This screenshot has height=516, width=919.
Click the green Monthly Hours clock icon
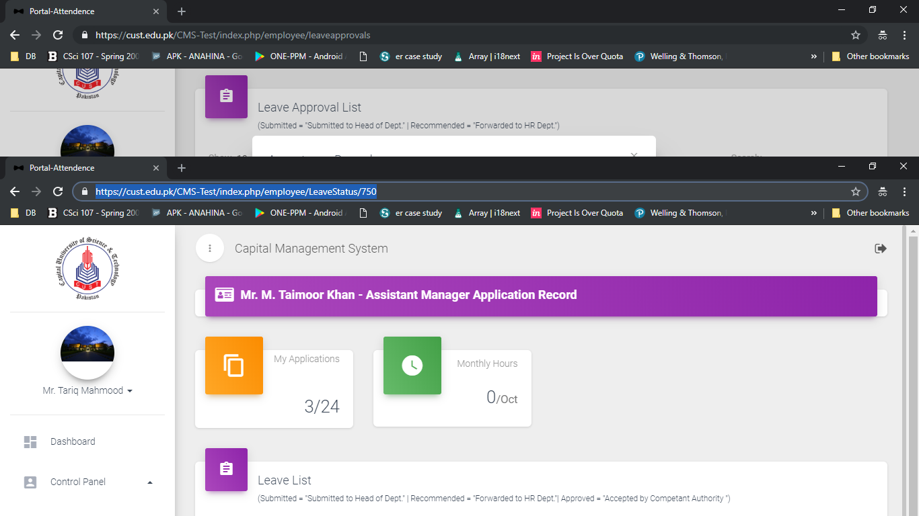pos(412,365)
